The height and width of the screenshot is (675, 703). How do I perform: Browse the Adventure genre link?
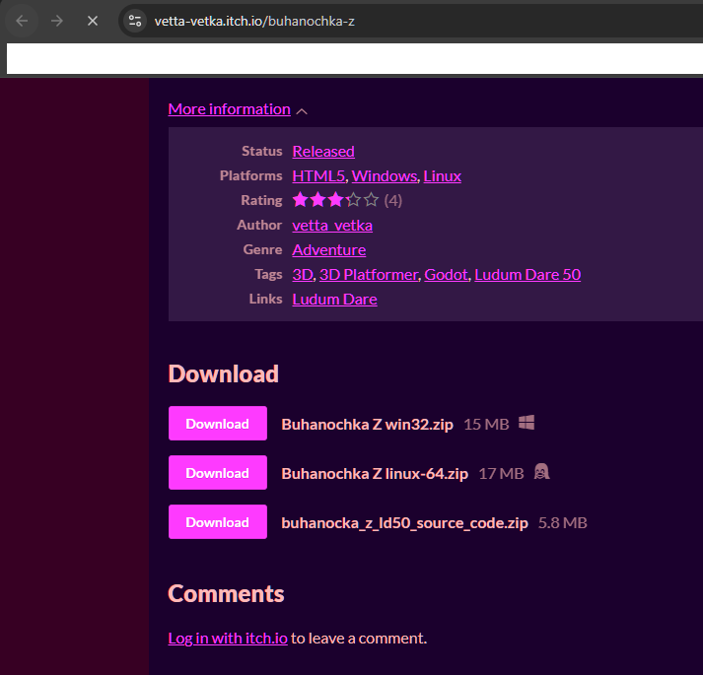pos(328,249)
